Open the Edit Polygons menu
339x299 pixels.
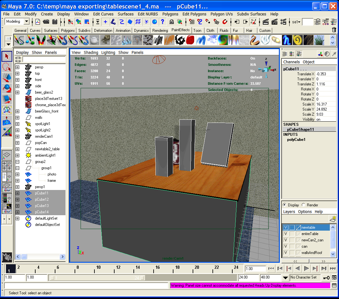tap(194, 14)
